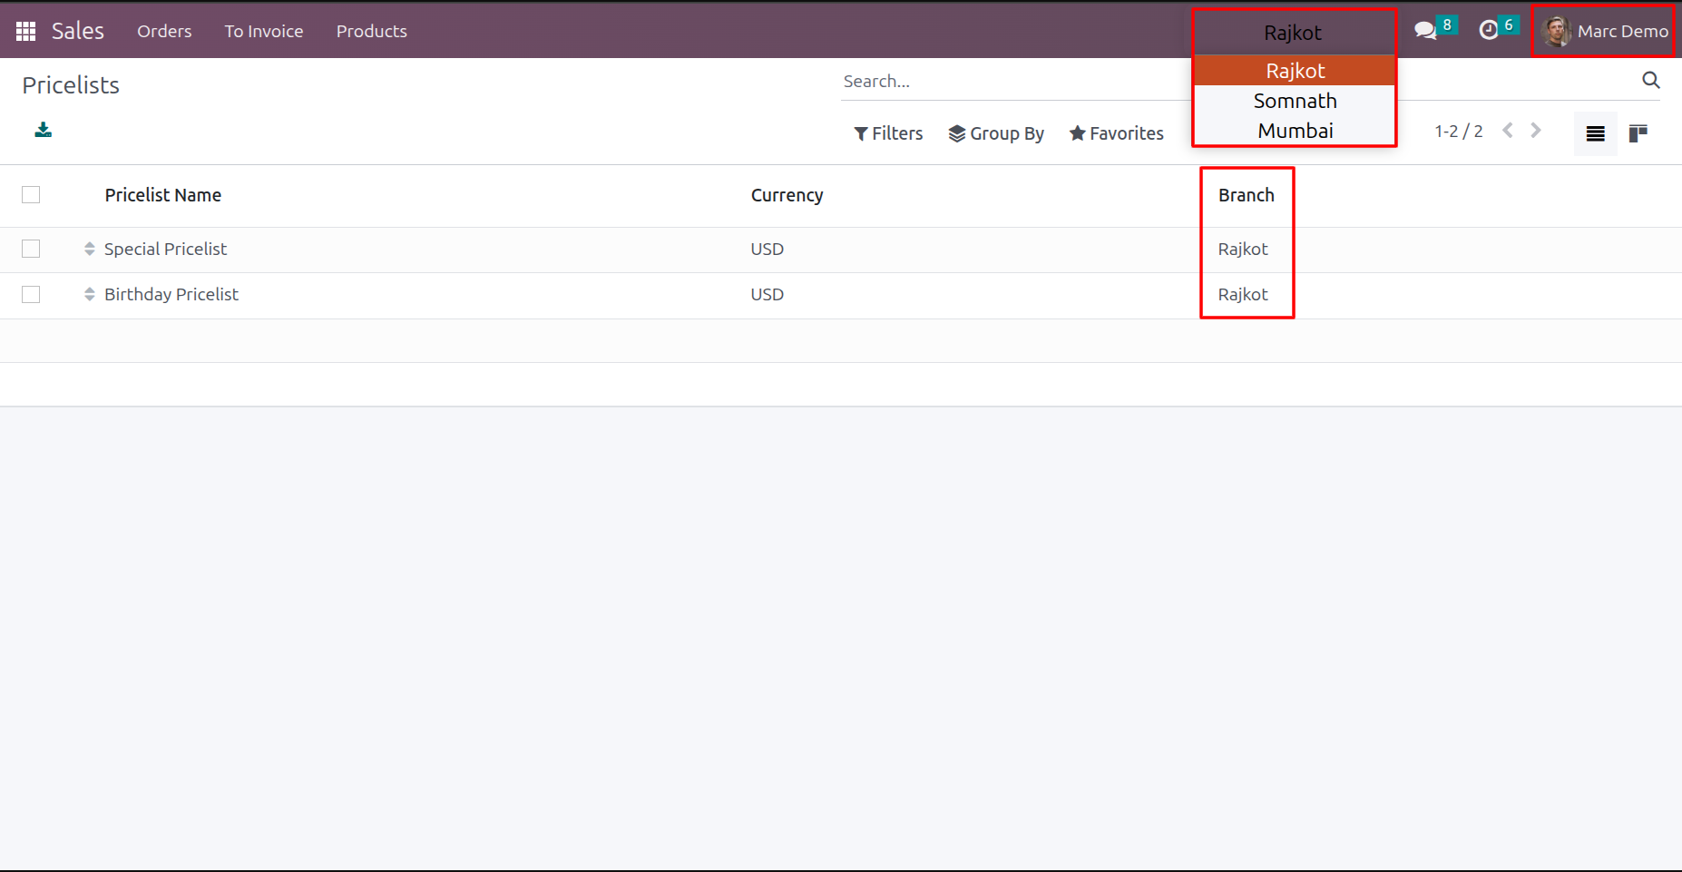Open the Birthday Pricelist record
Image resolution: width=1682 pixels, height=872 pixels.
[171, 294]
